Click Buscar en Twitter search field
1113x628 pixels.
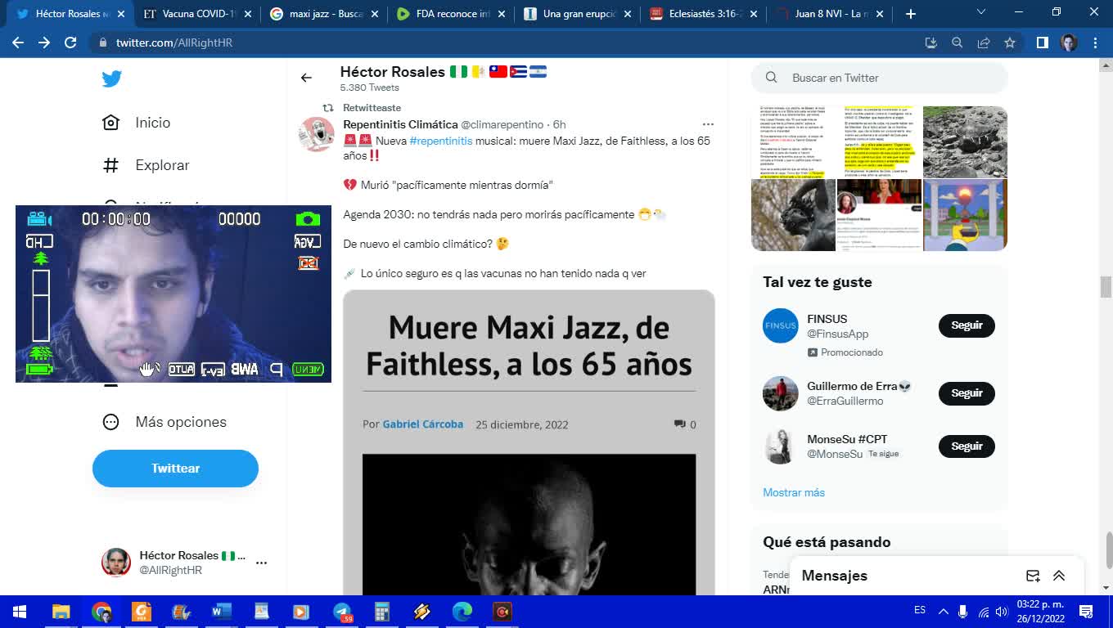coord(879,78)
